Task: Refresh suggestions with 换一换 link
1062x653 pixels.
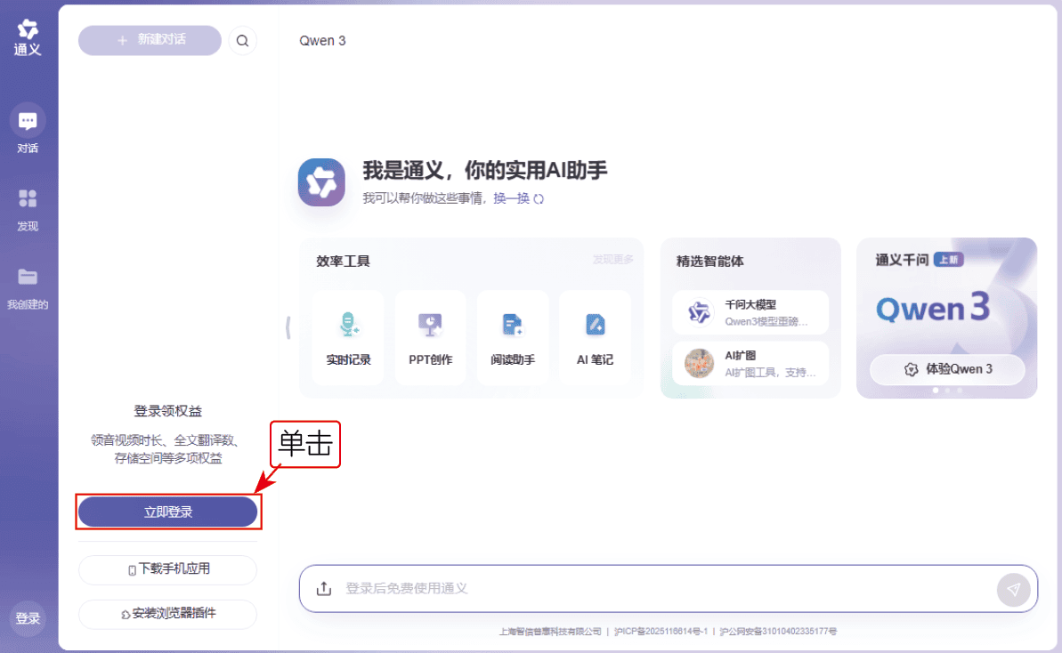Action: point(518,198)
